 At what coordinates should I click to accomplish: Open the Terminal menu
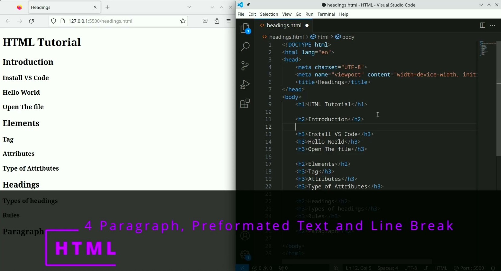326,14
